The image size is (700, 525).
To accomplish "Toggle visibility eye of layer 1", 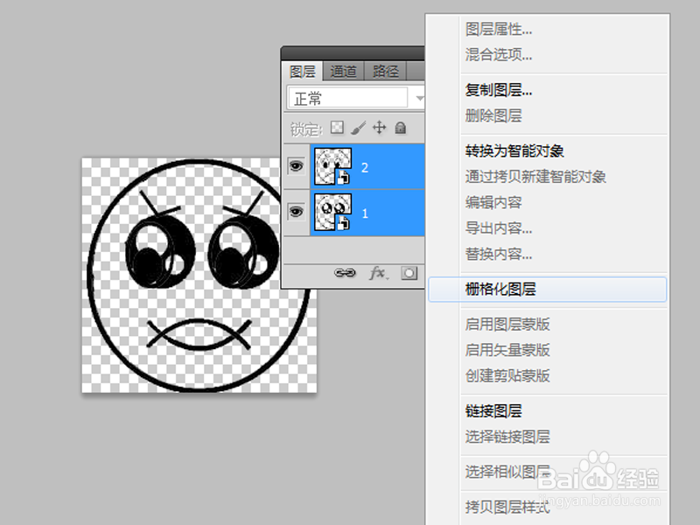I will pos(296,211).
